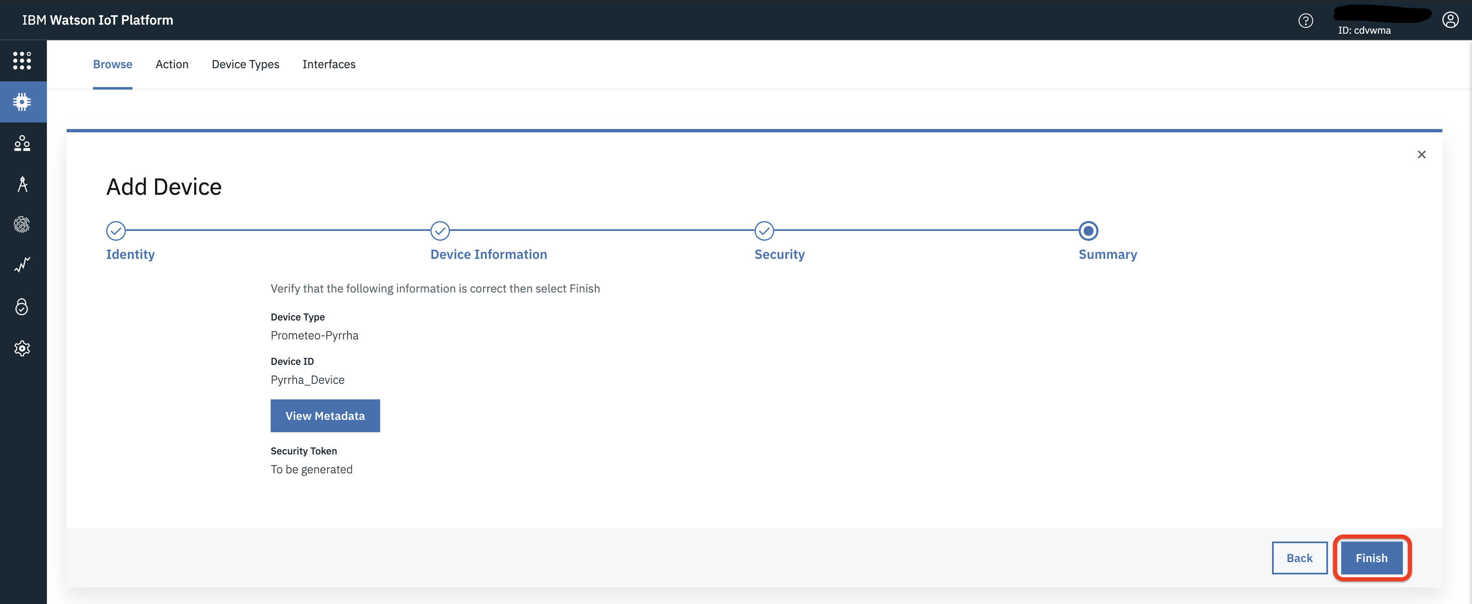Image resolution: width=1472 pixels, height=604 pixels.
Task: Click the Prometeo-Pyrrha device type value
Action: pyautogui.click(x=315, y=336)
